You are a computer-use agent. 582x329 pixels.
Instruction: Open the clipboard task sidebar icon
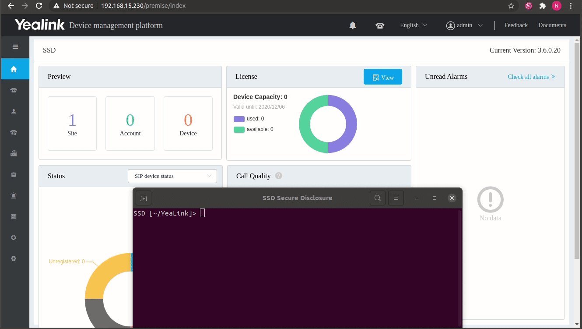tap(14, 174)
